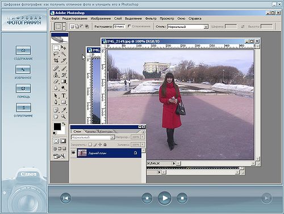The width and height of the screenshot is (284, 214).
Task: Hide the Задний план layer eye
Action: coord(73,153)
